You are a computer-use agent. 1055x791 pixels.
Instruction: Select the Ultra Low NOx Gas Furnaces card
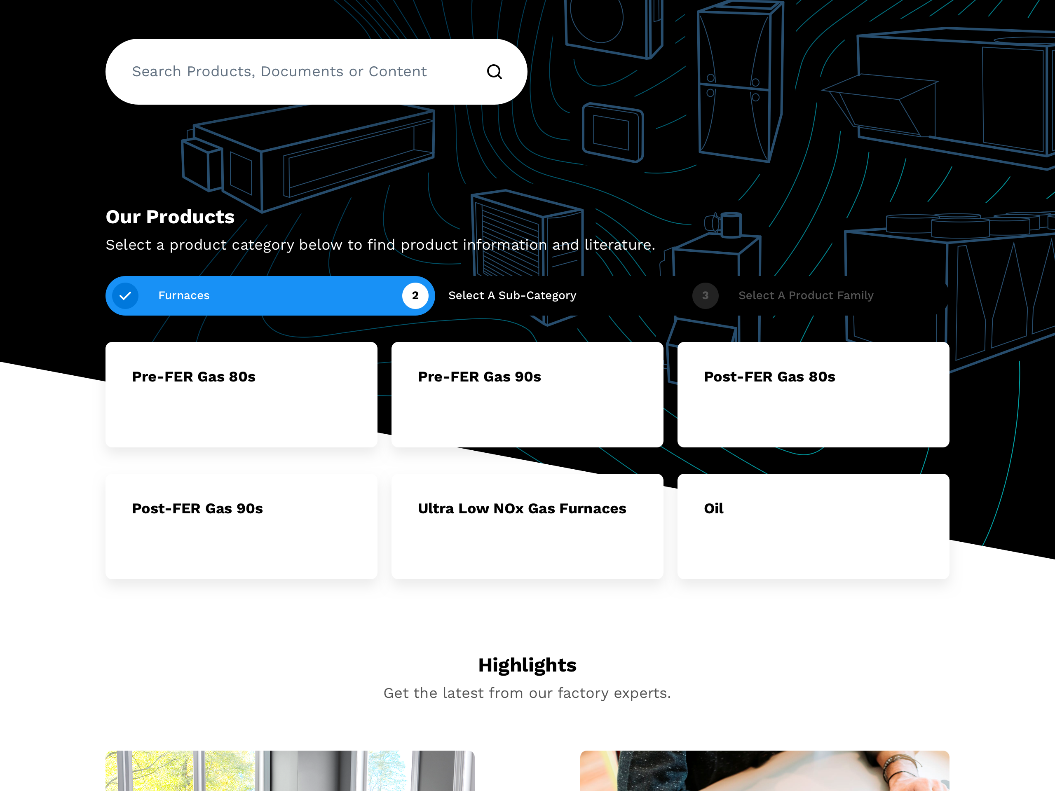(x=527, y=526)
